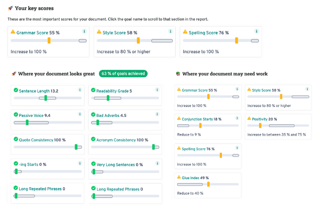Screen dimensions: 325x216
Task: Click the info icon for Conjunction Starts
Action: point(237,119)
